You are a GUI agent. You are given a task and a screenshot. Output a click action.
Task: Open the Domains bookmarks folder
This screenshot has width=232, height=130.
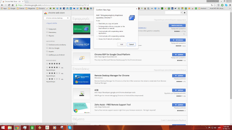coord(41,8)
